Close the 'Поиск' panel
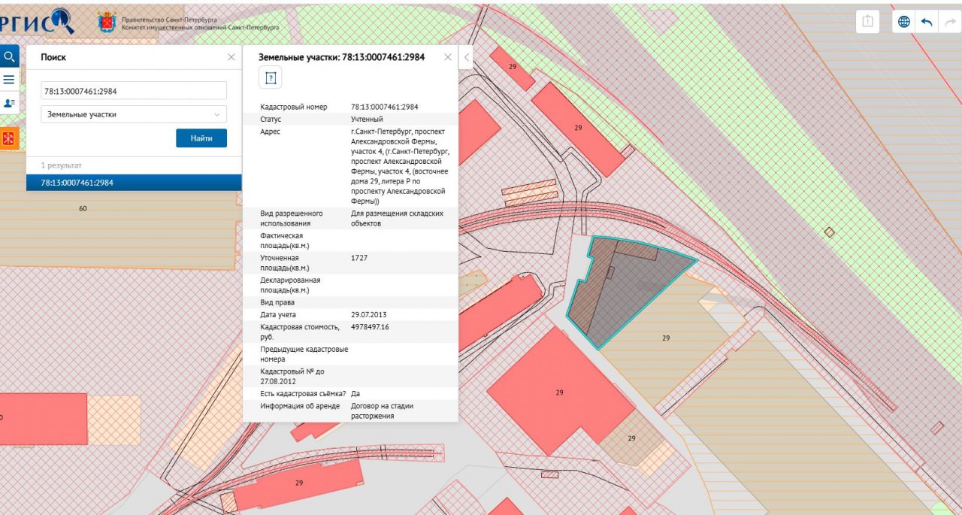This screenshot has height=515, width=962. click(231, 57)
